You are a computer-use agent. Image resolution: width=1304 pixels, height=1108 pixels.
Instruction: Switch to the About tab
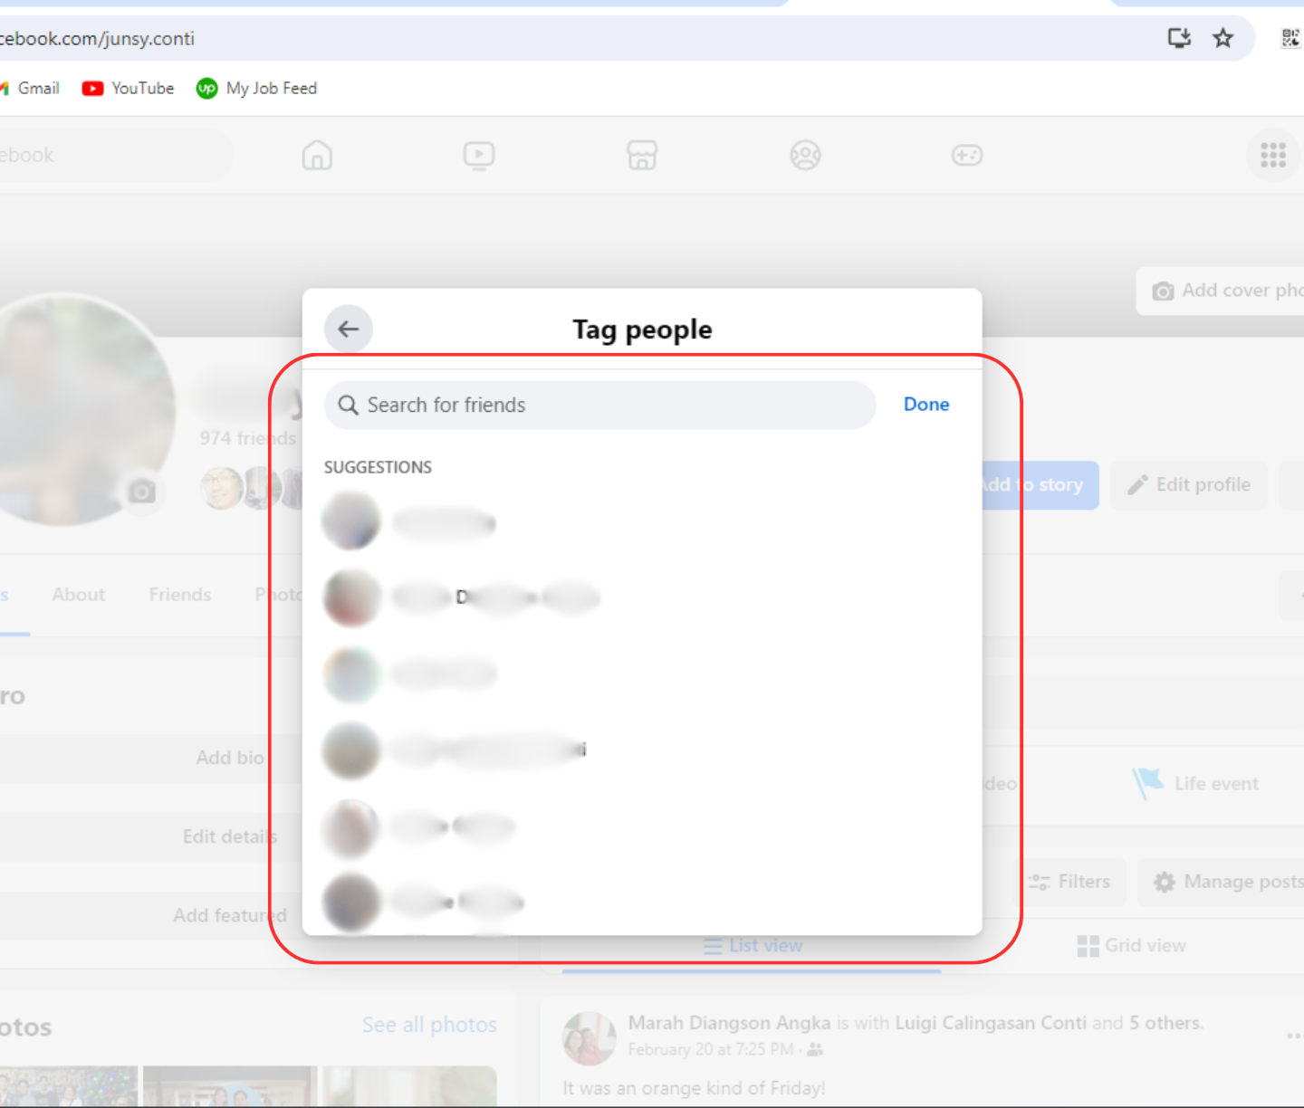coord(78,595)
